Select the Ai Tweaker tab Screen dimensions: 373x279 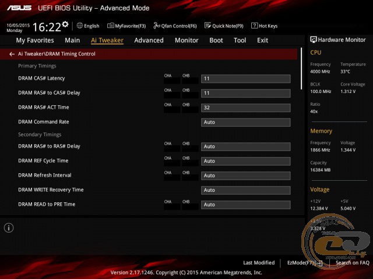pos(107,40)
